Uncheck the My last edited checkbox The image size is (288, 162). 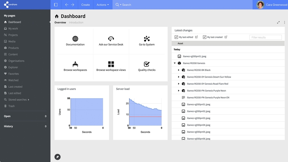point(176,37)
